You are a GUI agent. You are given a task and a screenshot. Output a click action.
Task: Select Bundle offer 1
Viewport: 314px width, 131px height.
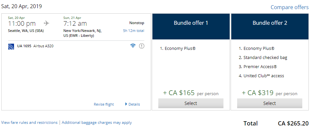tap(191, 103)
